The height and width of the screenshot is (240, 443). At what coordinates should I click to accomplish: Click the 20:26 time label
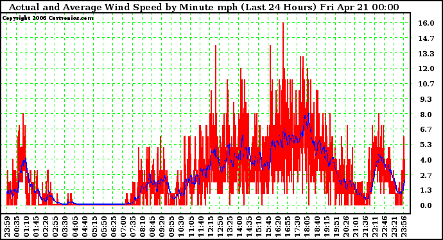tap(346, 227)
